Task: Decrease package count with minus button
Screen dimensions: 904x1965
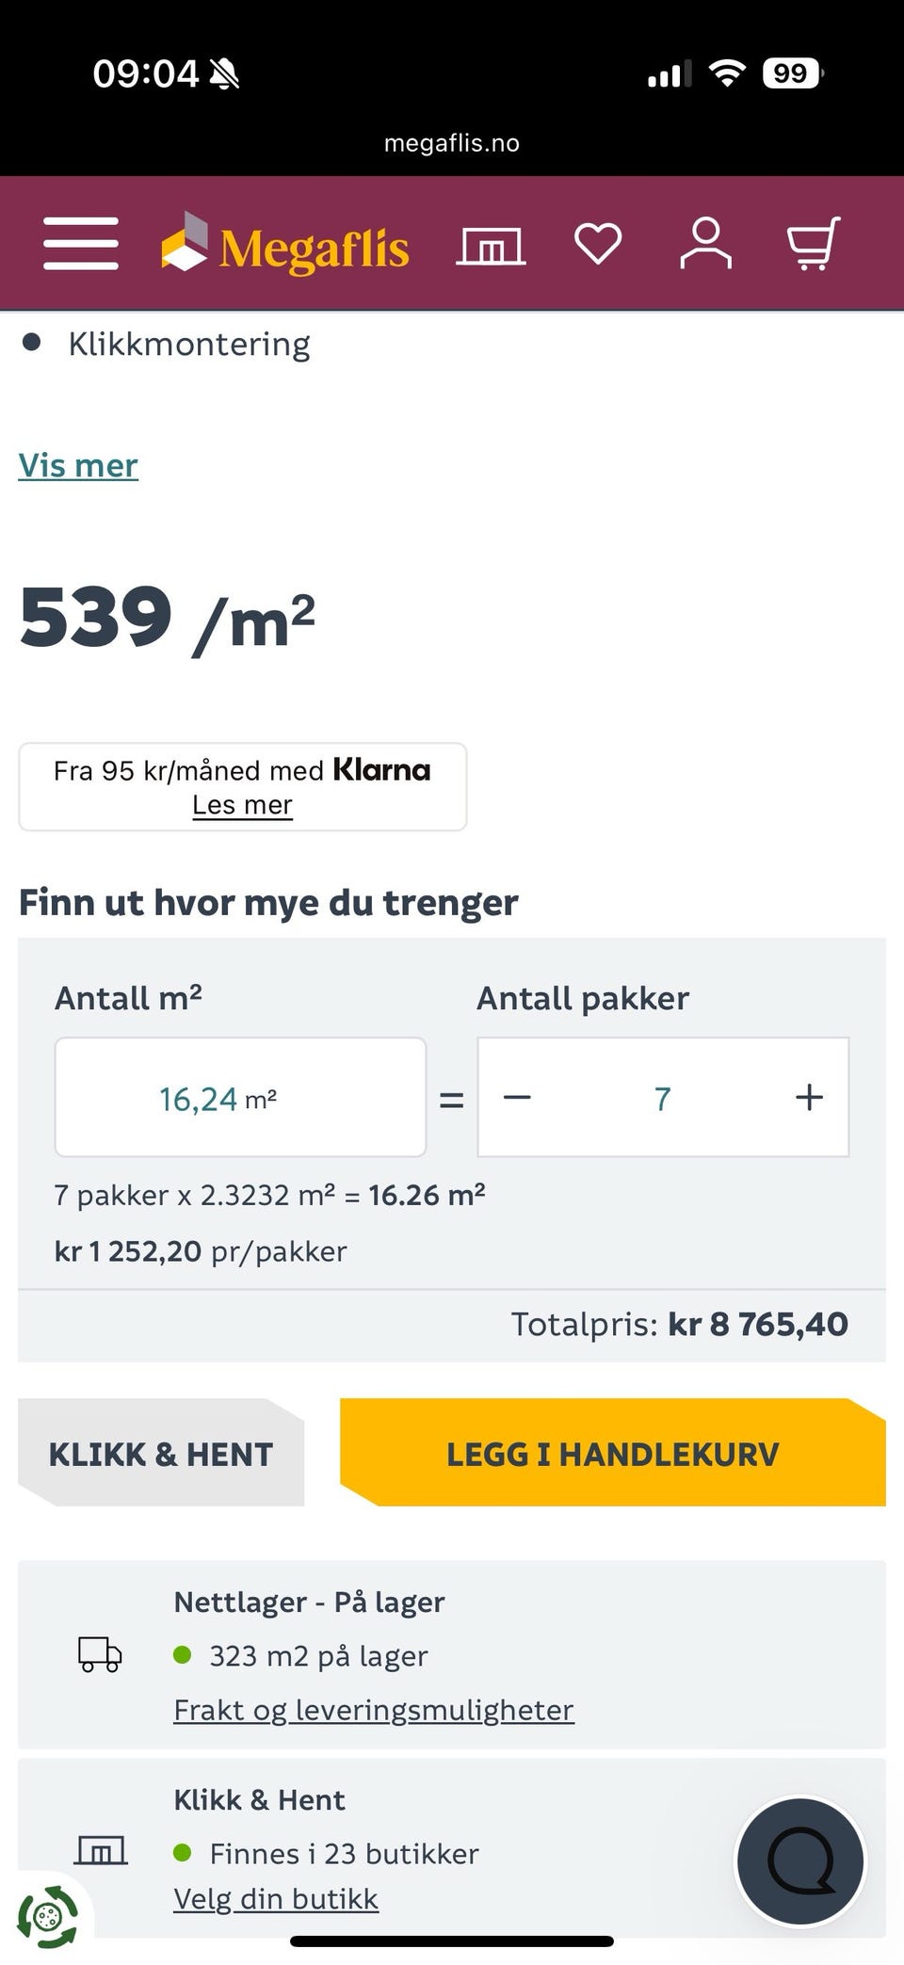Action: [517, 1098]
